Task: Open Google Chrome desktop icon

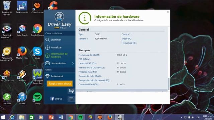Action: click(37, 30)
